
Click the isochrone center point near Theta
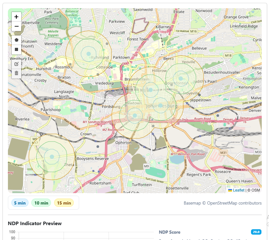pyautogui.click(x=52, y=156)
